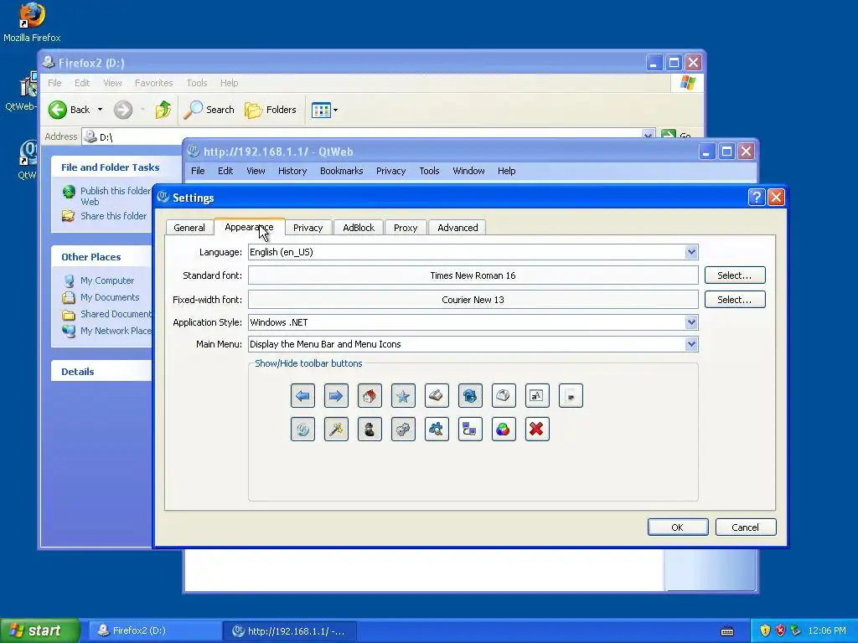858x643 pixels.
Task: Click Search in the explorer toolbar
Action: pos(209,110)
